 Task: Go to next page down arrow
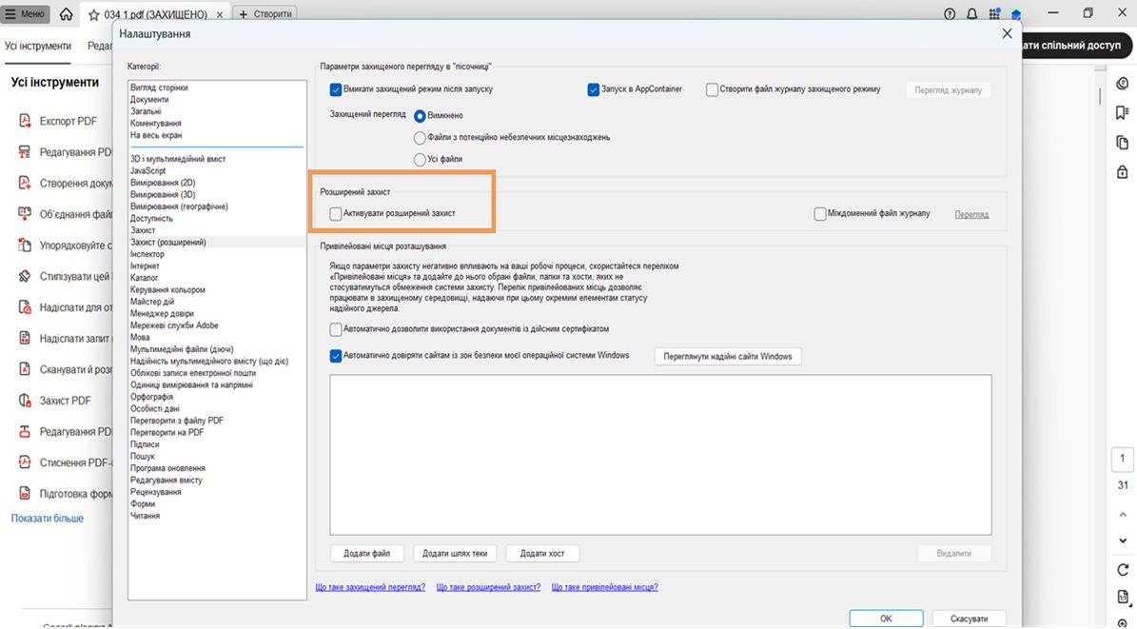click(x=1123, y=541)
